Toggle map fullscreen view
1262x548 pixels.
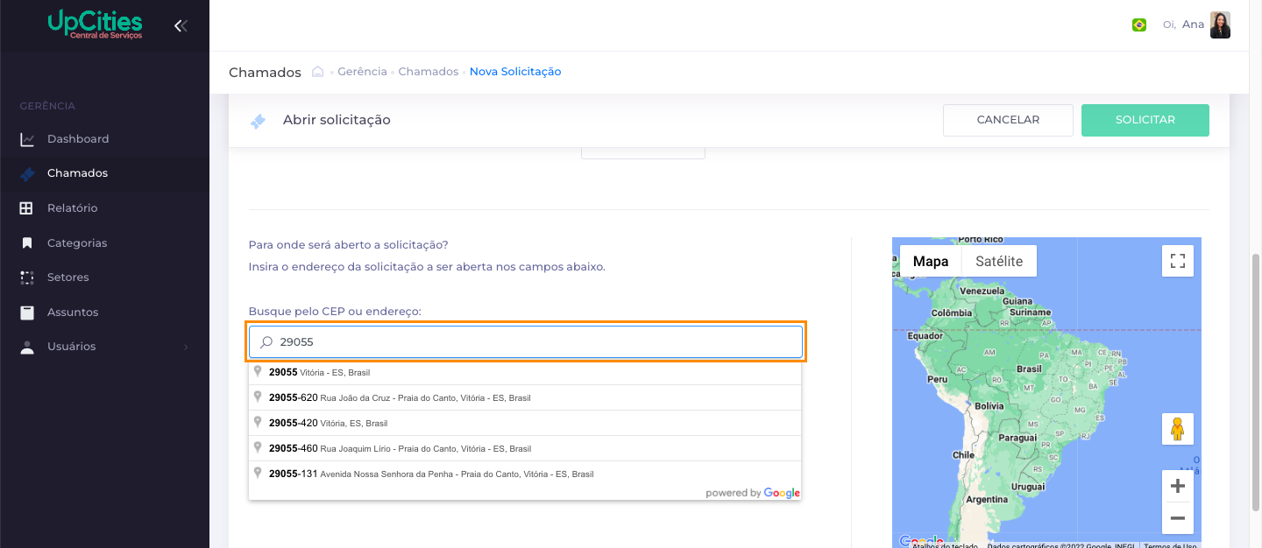1178,261
